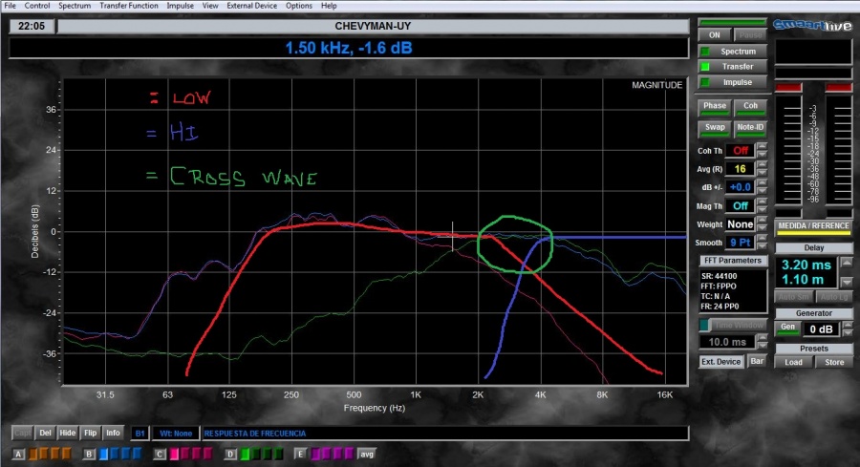Toggle Transfer function mode
Image resolution: width=860 pixels, height=467 pixels.
coord(732,67)
